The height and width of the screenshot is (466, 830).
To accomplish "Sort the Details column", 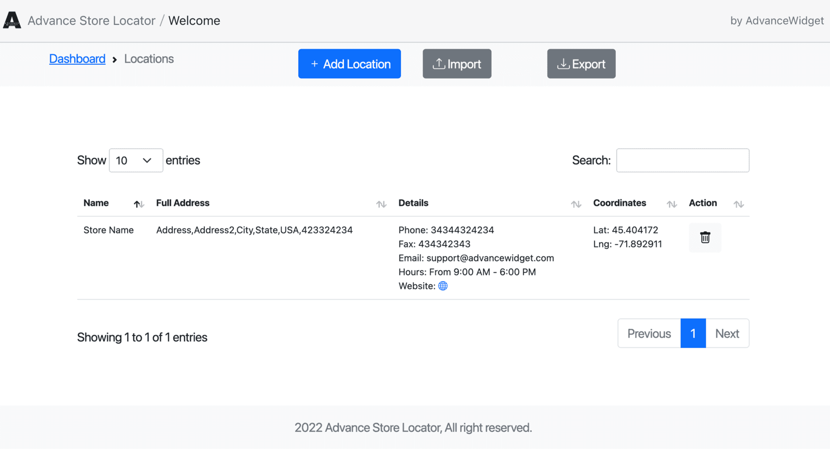I will tap(576, 203).
